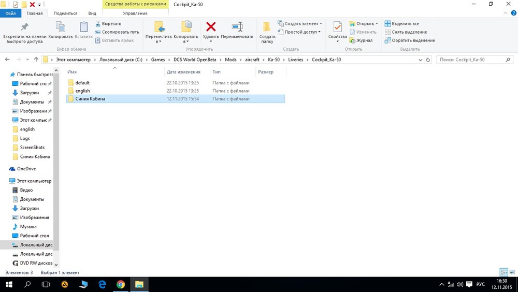The width and height of the screenshot is (518, 292).
Task: Open Windows Start menu
Action: click(9, 284)
